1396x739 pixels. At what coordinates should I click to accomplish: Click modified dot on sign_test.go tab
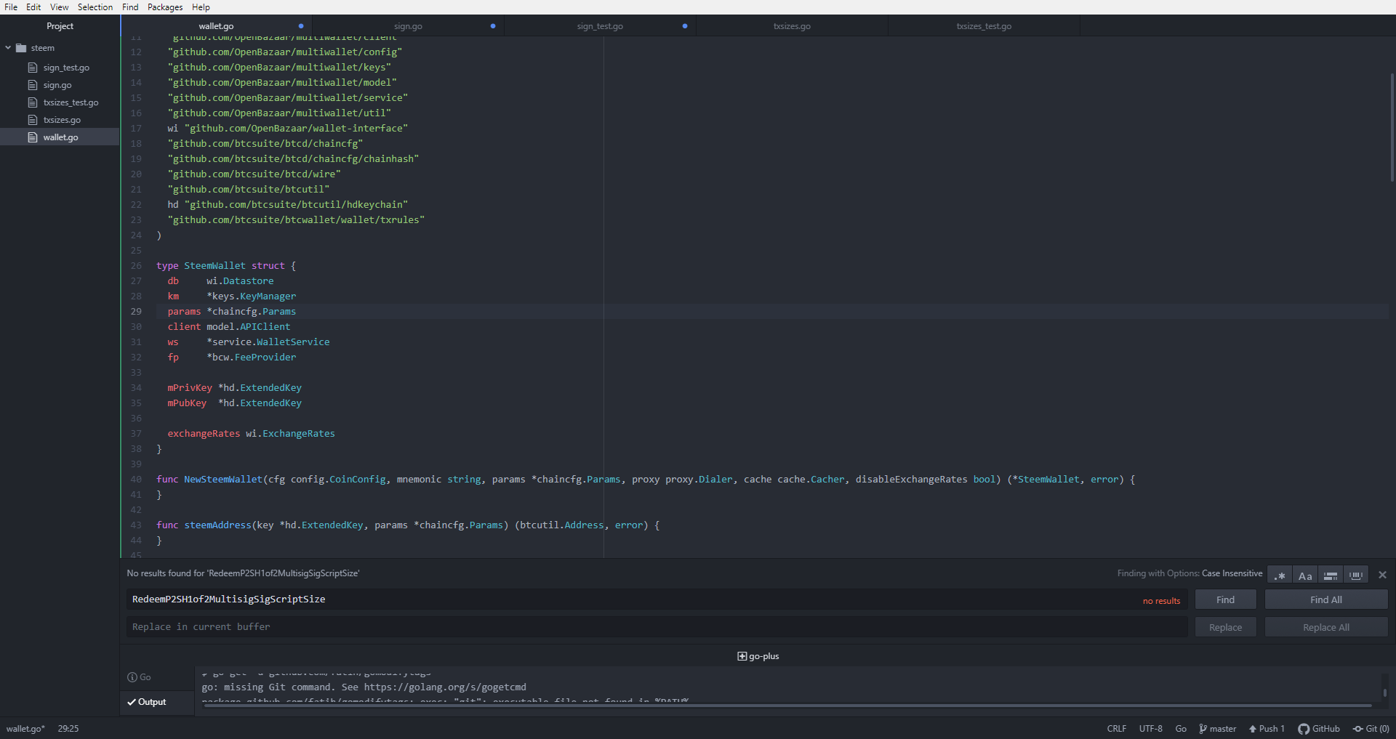pos(685,26)
